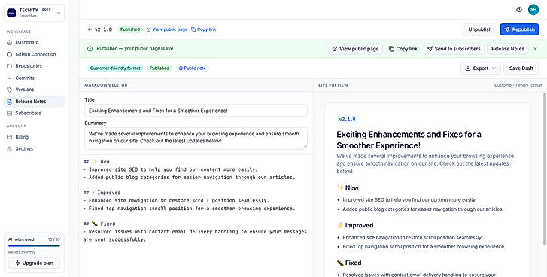The image size is (547, 277).
Task: Open Commits in the sidebar
Action: click(34, 78)
